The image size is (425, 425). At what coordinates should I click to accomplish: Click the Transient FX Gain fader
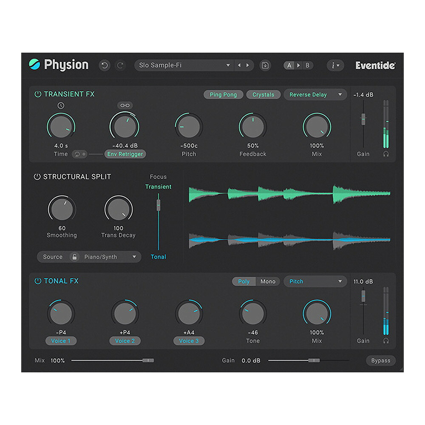(x=363, y=119)
